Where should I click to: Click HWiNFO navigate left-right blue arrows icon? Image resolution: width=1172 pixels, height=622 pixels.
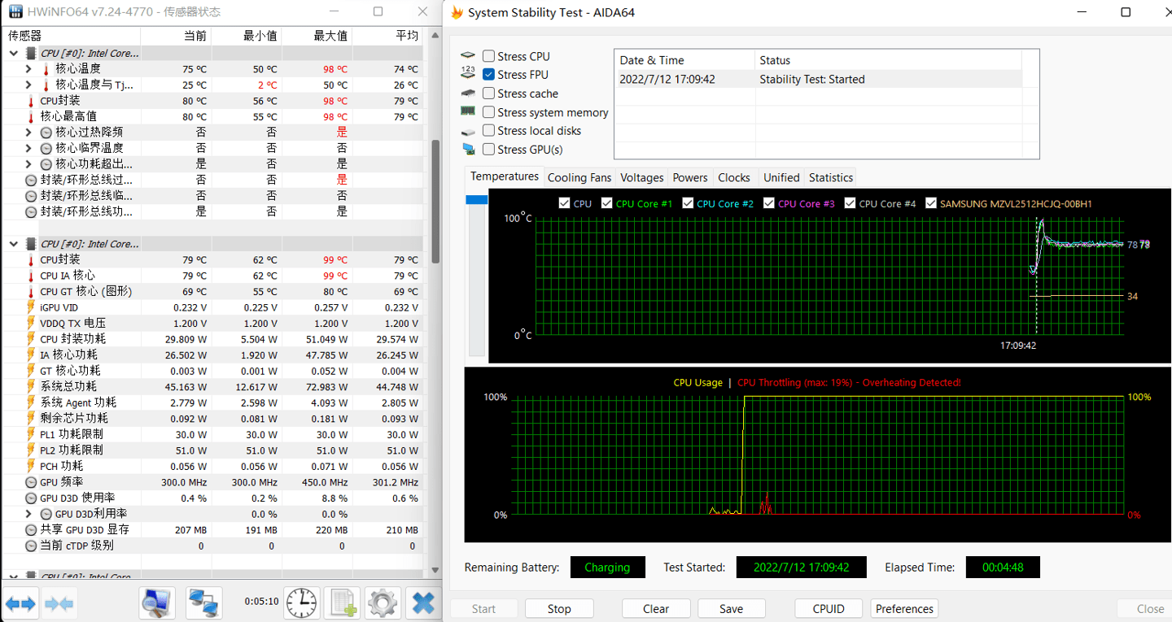coord(20,603)
